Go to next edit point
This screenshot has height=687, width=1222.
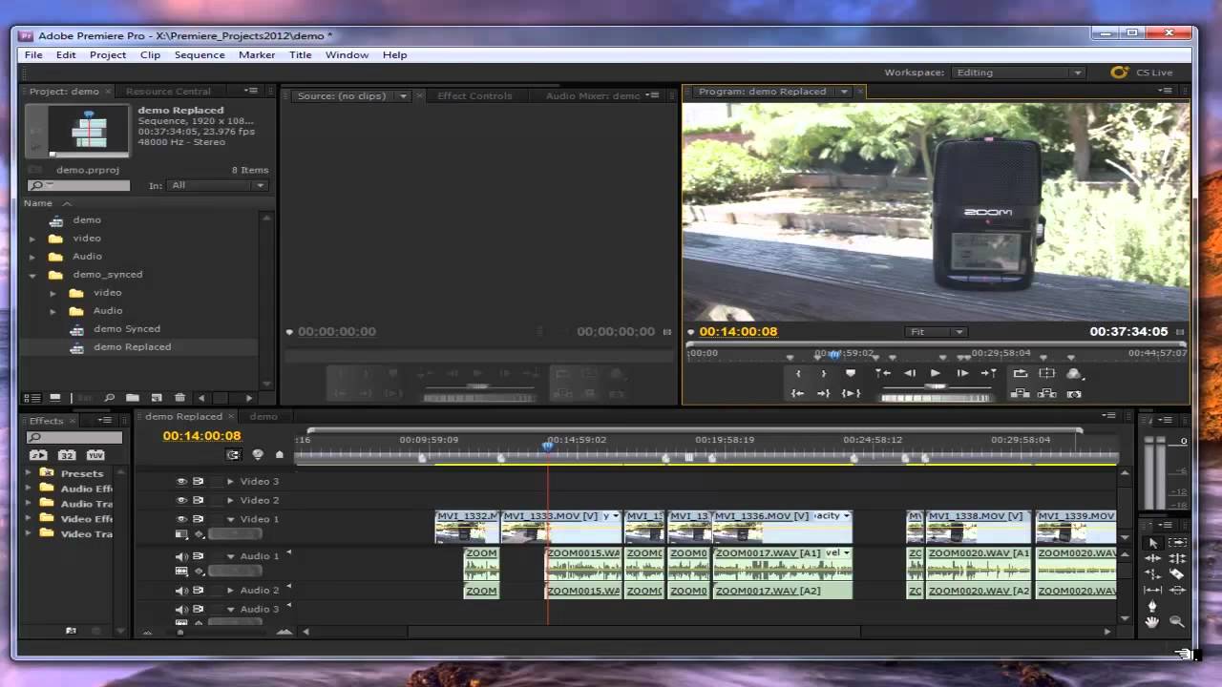click(x=988, y=374)
